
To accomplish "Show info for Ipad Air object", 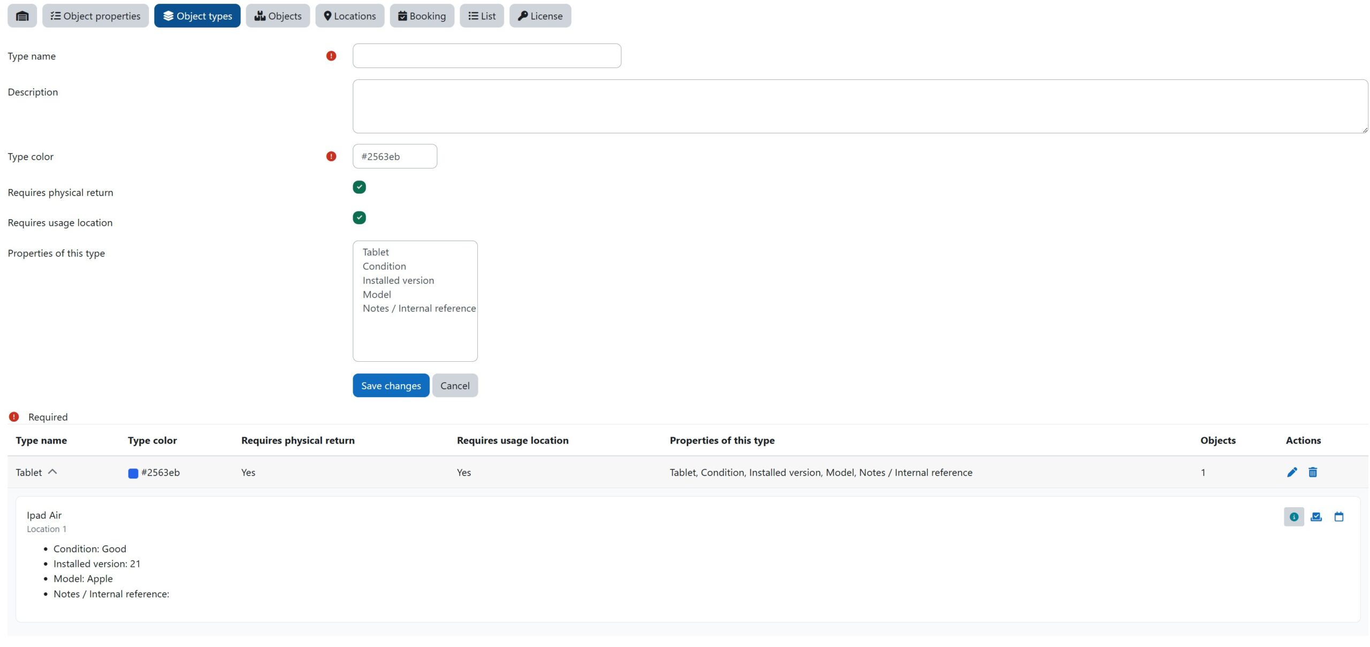I will [x=1293, y=517].
